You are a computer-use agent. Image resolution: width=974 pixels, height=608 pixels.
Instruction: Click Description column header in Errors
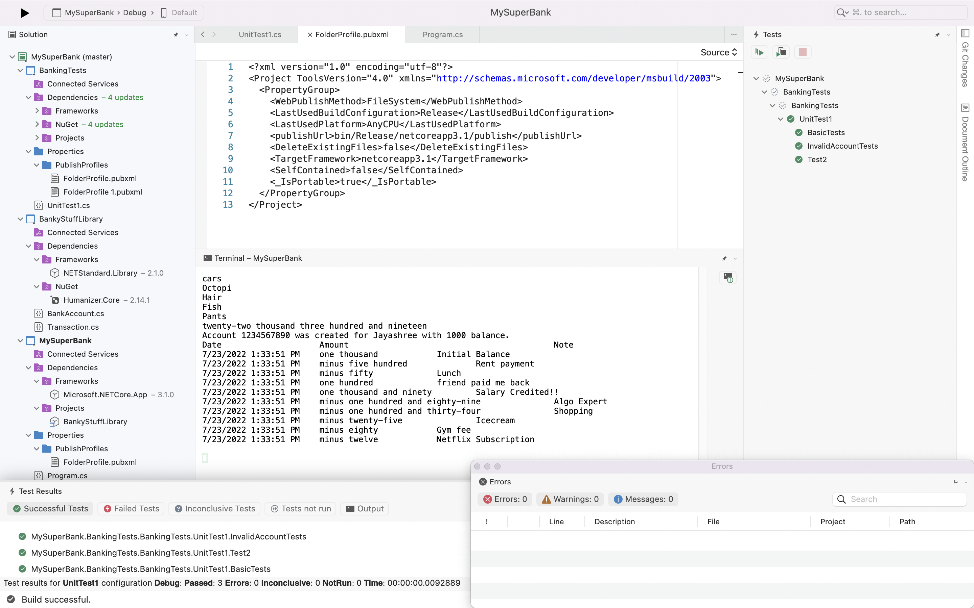tap(614, 522)
